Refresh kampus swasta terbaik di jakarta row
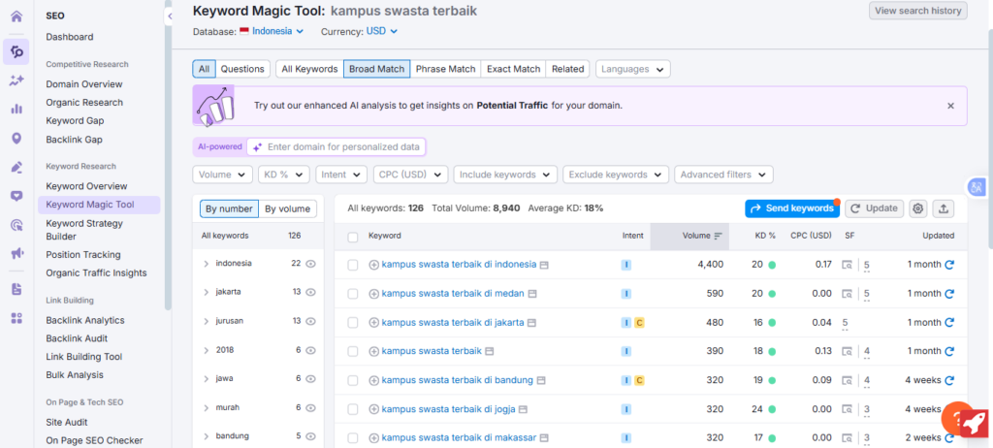Viewport: 993px width, 448px height. coord(949,323)
